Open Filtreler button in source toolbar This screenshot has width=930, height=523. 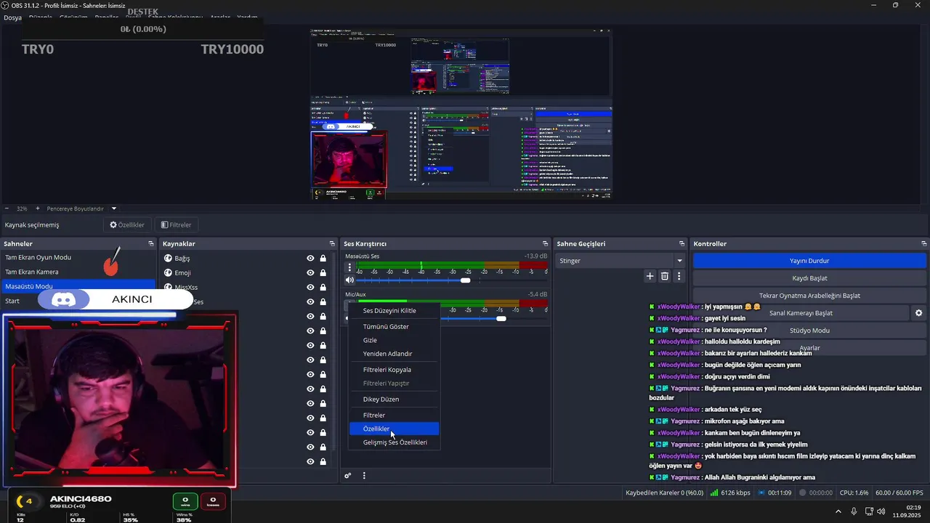[x=176, y=225]
